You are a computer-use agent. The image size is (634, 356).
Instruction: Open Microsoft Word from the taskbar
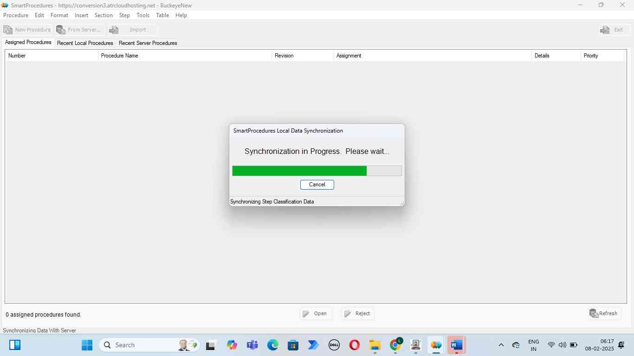(x=456, y=345)
